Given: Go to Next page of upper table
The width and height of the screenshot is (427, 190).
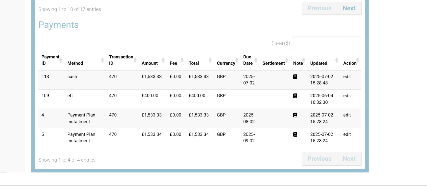Looking at the screenshot, I should tap(349, 8).
